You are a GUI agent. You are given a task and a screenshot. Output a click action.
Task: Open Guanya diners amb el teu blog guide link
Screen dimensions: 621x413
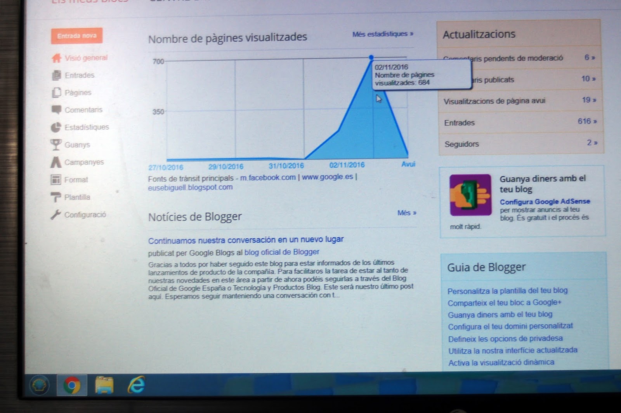(500, 315)
